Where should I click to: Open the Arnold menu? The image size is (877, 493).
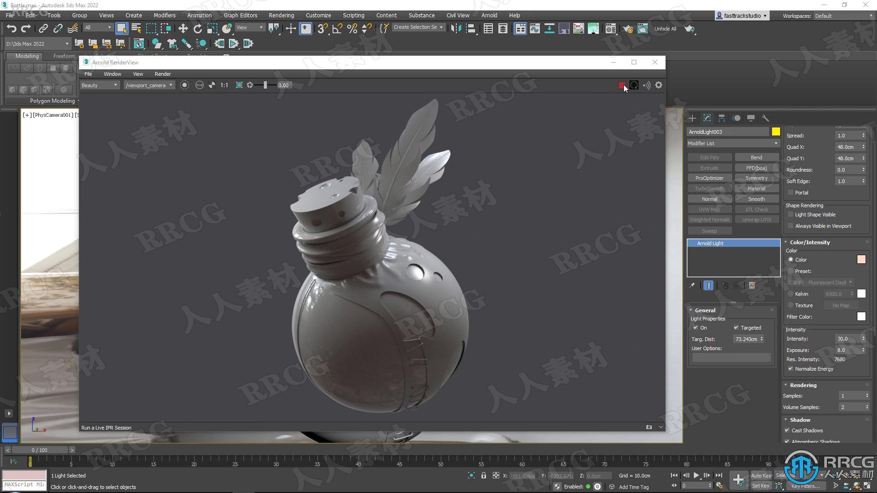[489, 15]
